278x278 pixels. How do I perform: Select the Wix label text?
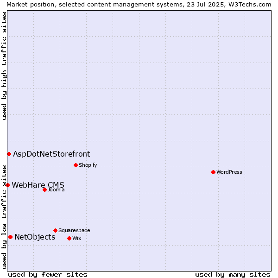77,239
